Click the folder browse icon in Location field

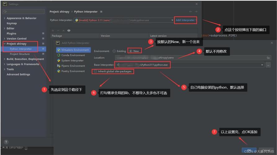[x=268, y=58]
